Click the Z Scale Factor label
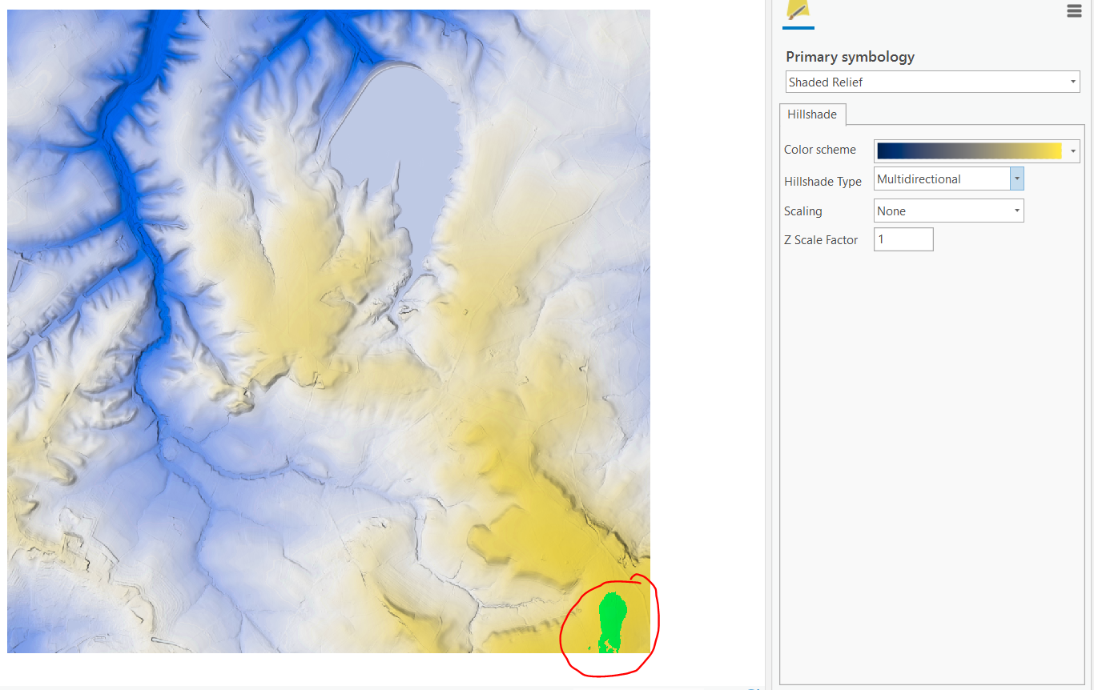The width and height of the screenshot is (1094, 690). click(x=821, y=239)
